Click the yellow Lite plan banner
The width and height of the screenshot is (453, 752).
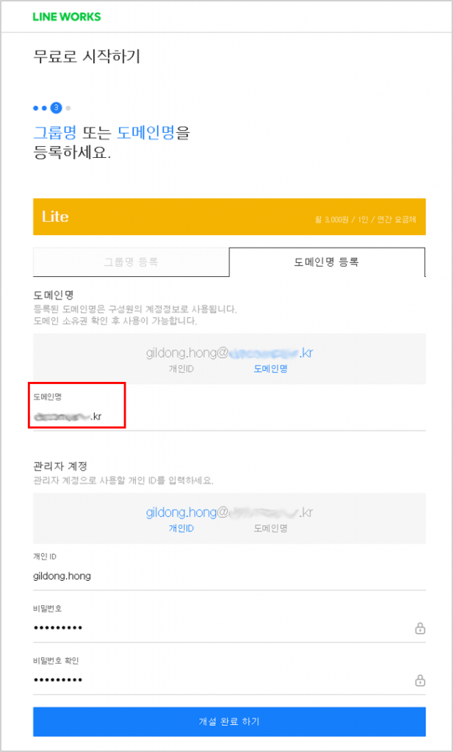click(x=229, y=217)
